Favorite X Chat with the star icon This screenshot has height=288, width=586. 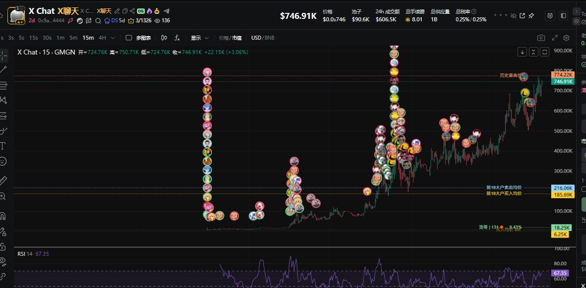point(1,16)
